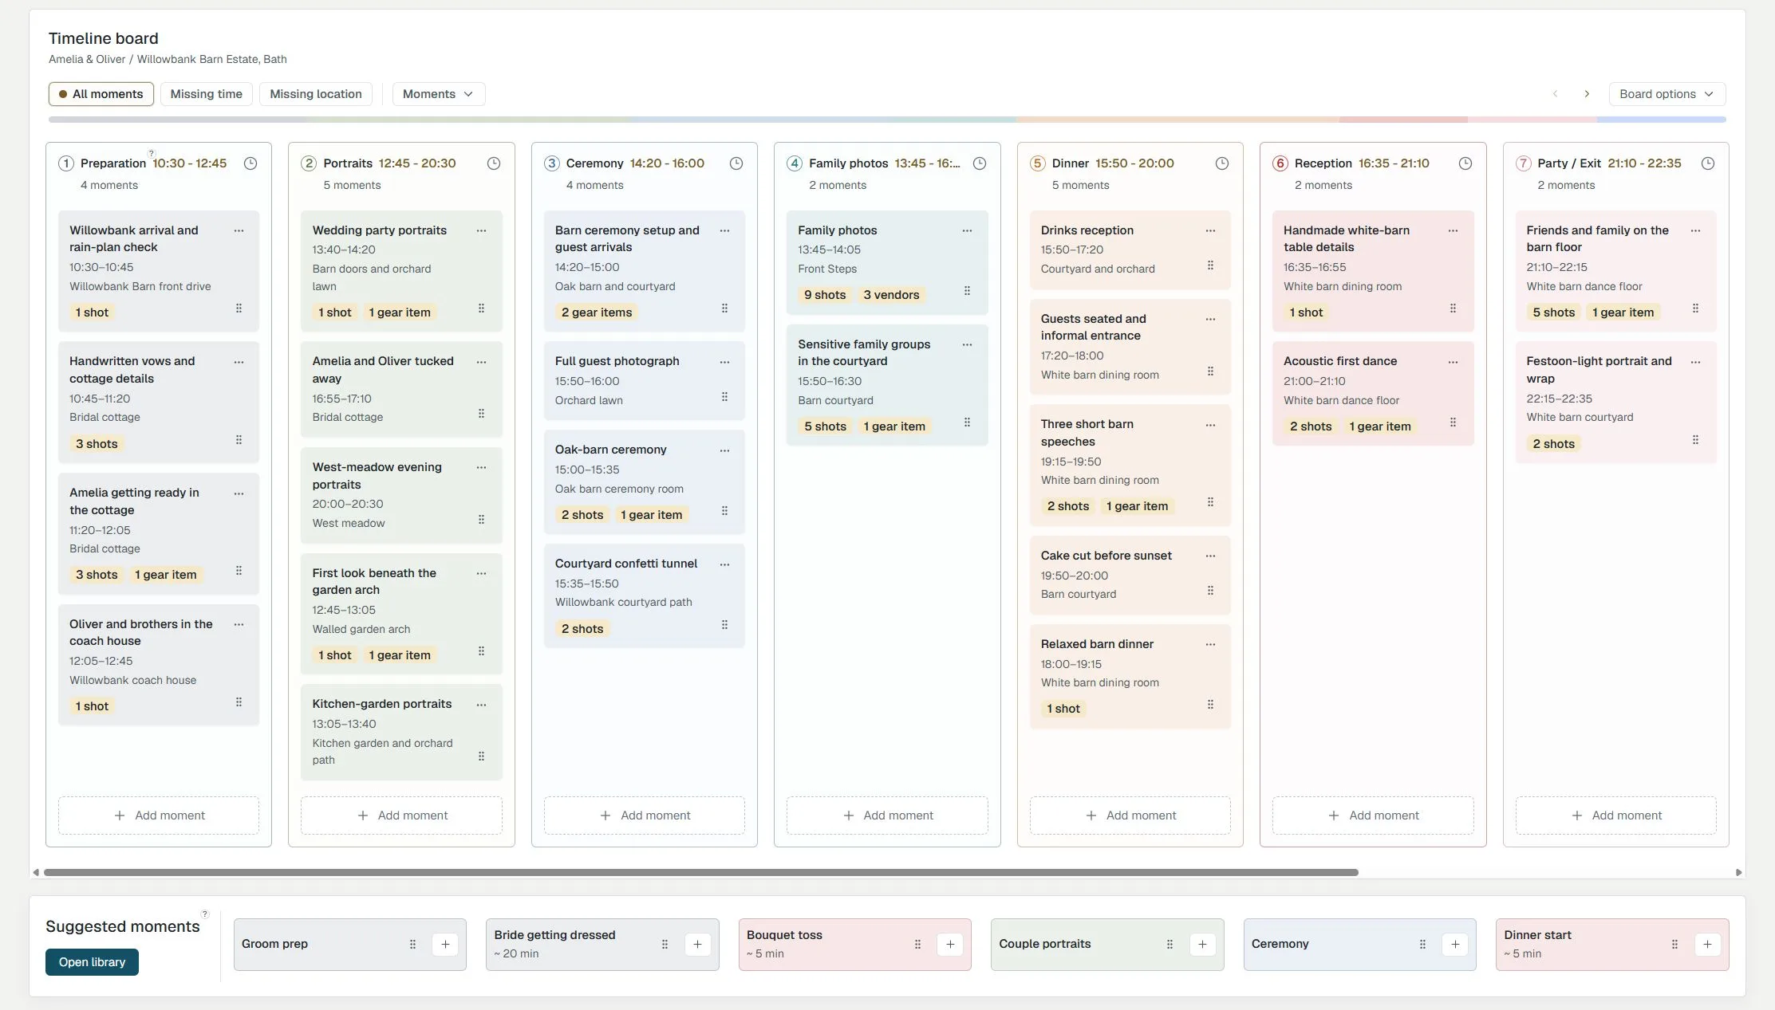Toggle the Missing location filter
Viewport: 1775px width, 1010px height.
click(x=316, y=94)
